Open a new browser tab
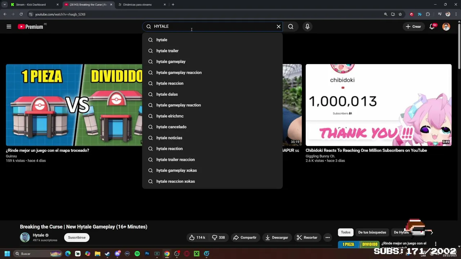This screenshot has height=259, width=461. 173,5
